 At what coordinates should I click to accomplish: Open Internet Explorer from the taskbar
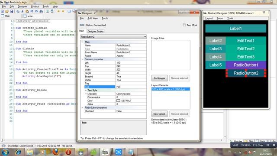coord(18,152)
